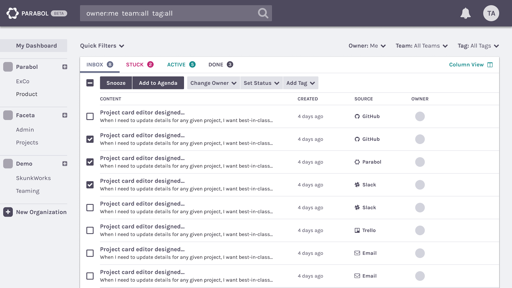The height and width of the screenshot is (288, 512).
Task: Click the CREATED column header
Action: point(308,99)
